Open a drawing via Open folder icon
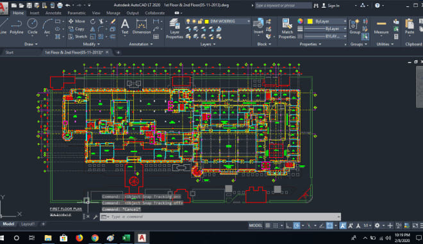Viewport: 423px width, 244px height. pyautogui.click(x=22, y=5)
